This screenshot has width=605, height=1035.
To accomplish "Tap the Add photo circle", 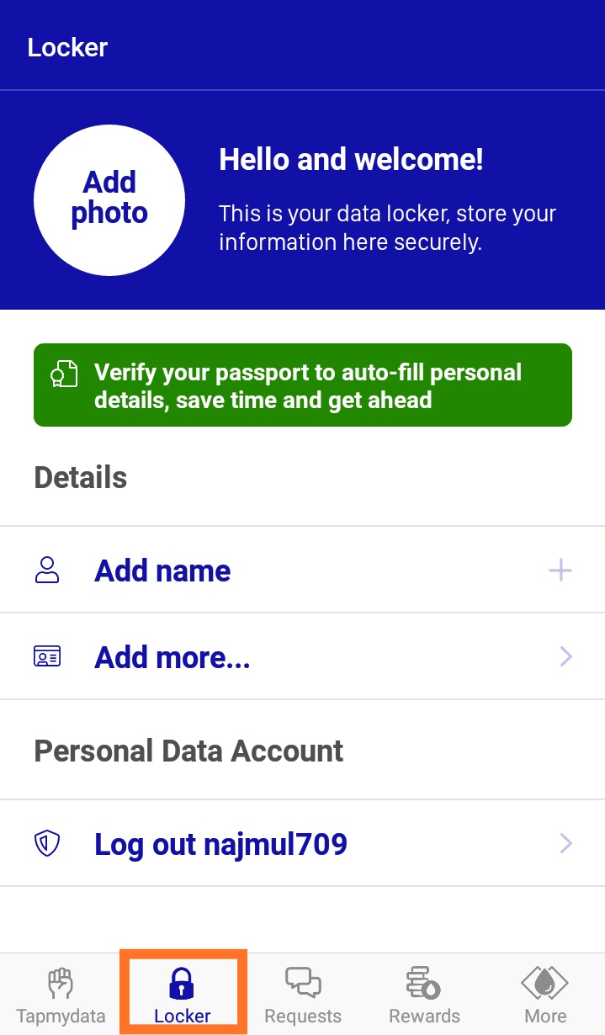I will 109,200.
